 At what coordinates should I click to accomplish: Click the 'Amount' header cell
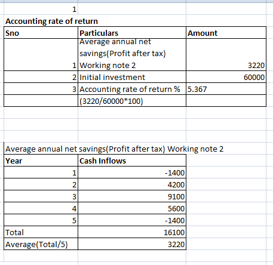226,33
